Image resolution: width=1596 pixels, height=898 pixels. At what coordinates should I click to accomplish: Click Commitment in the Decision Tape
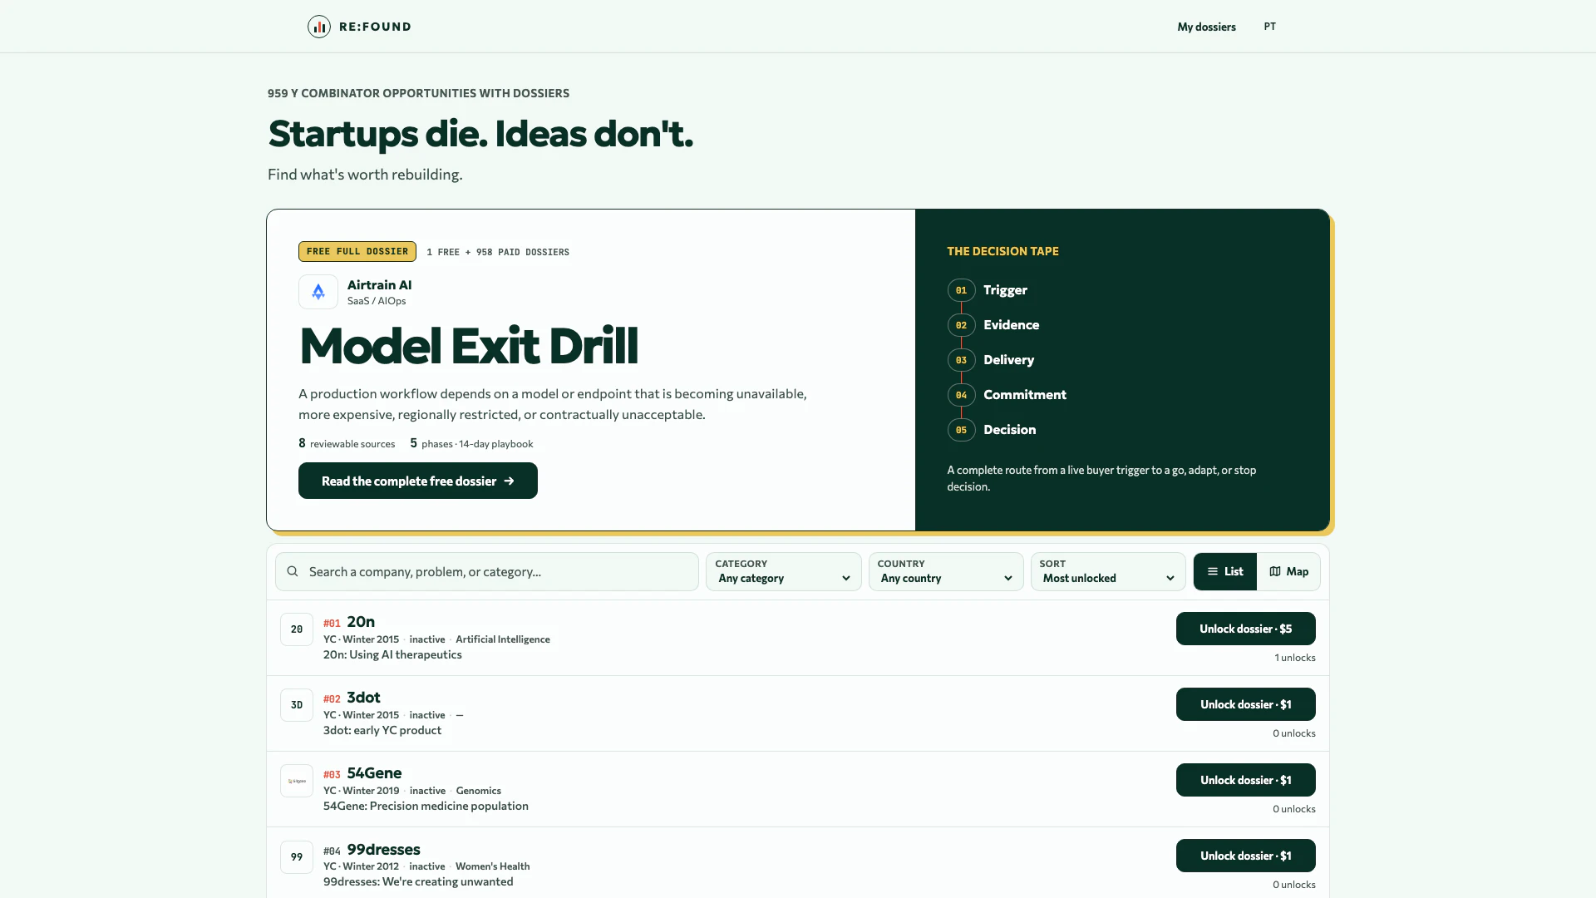click(x=1025, y=395)
